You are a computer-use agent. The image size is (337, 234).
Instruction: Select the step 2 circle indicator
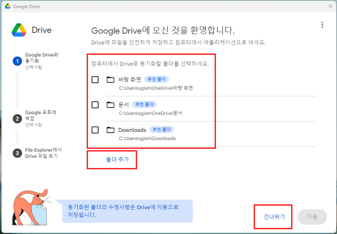(x=17, y=118)
